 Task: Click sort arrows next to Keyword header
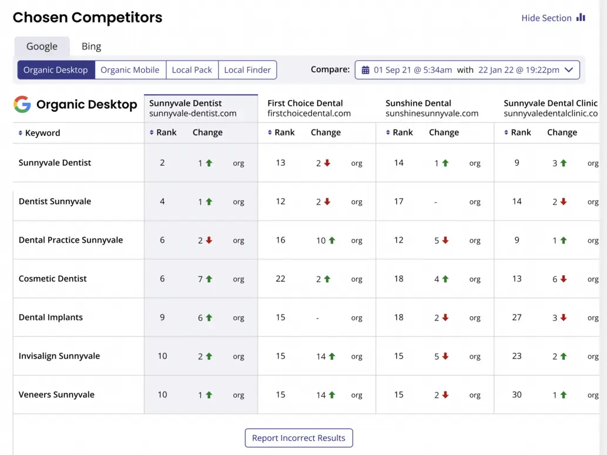21,133
